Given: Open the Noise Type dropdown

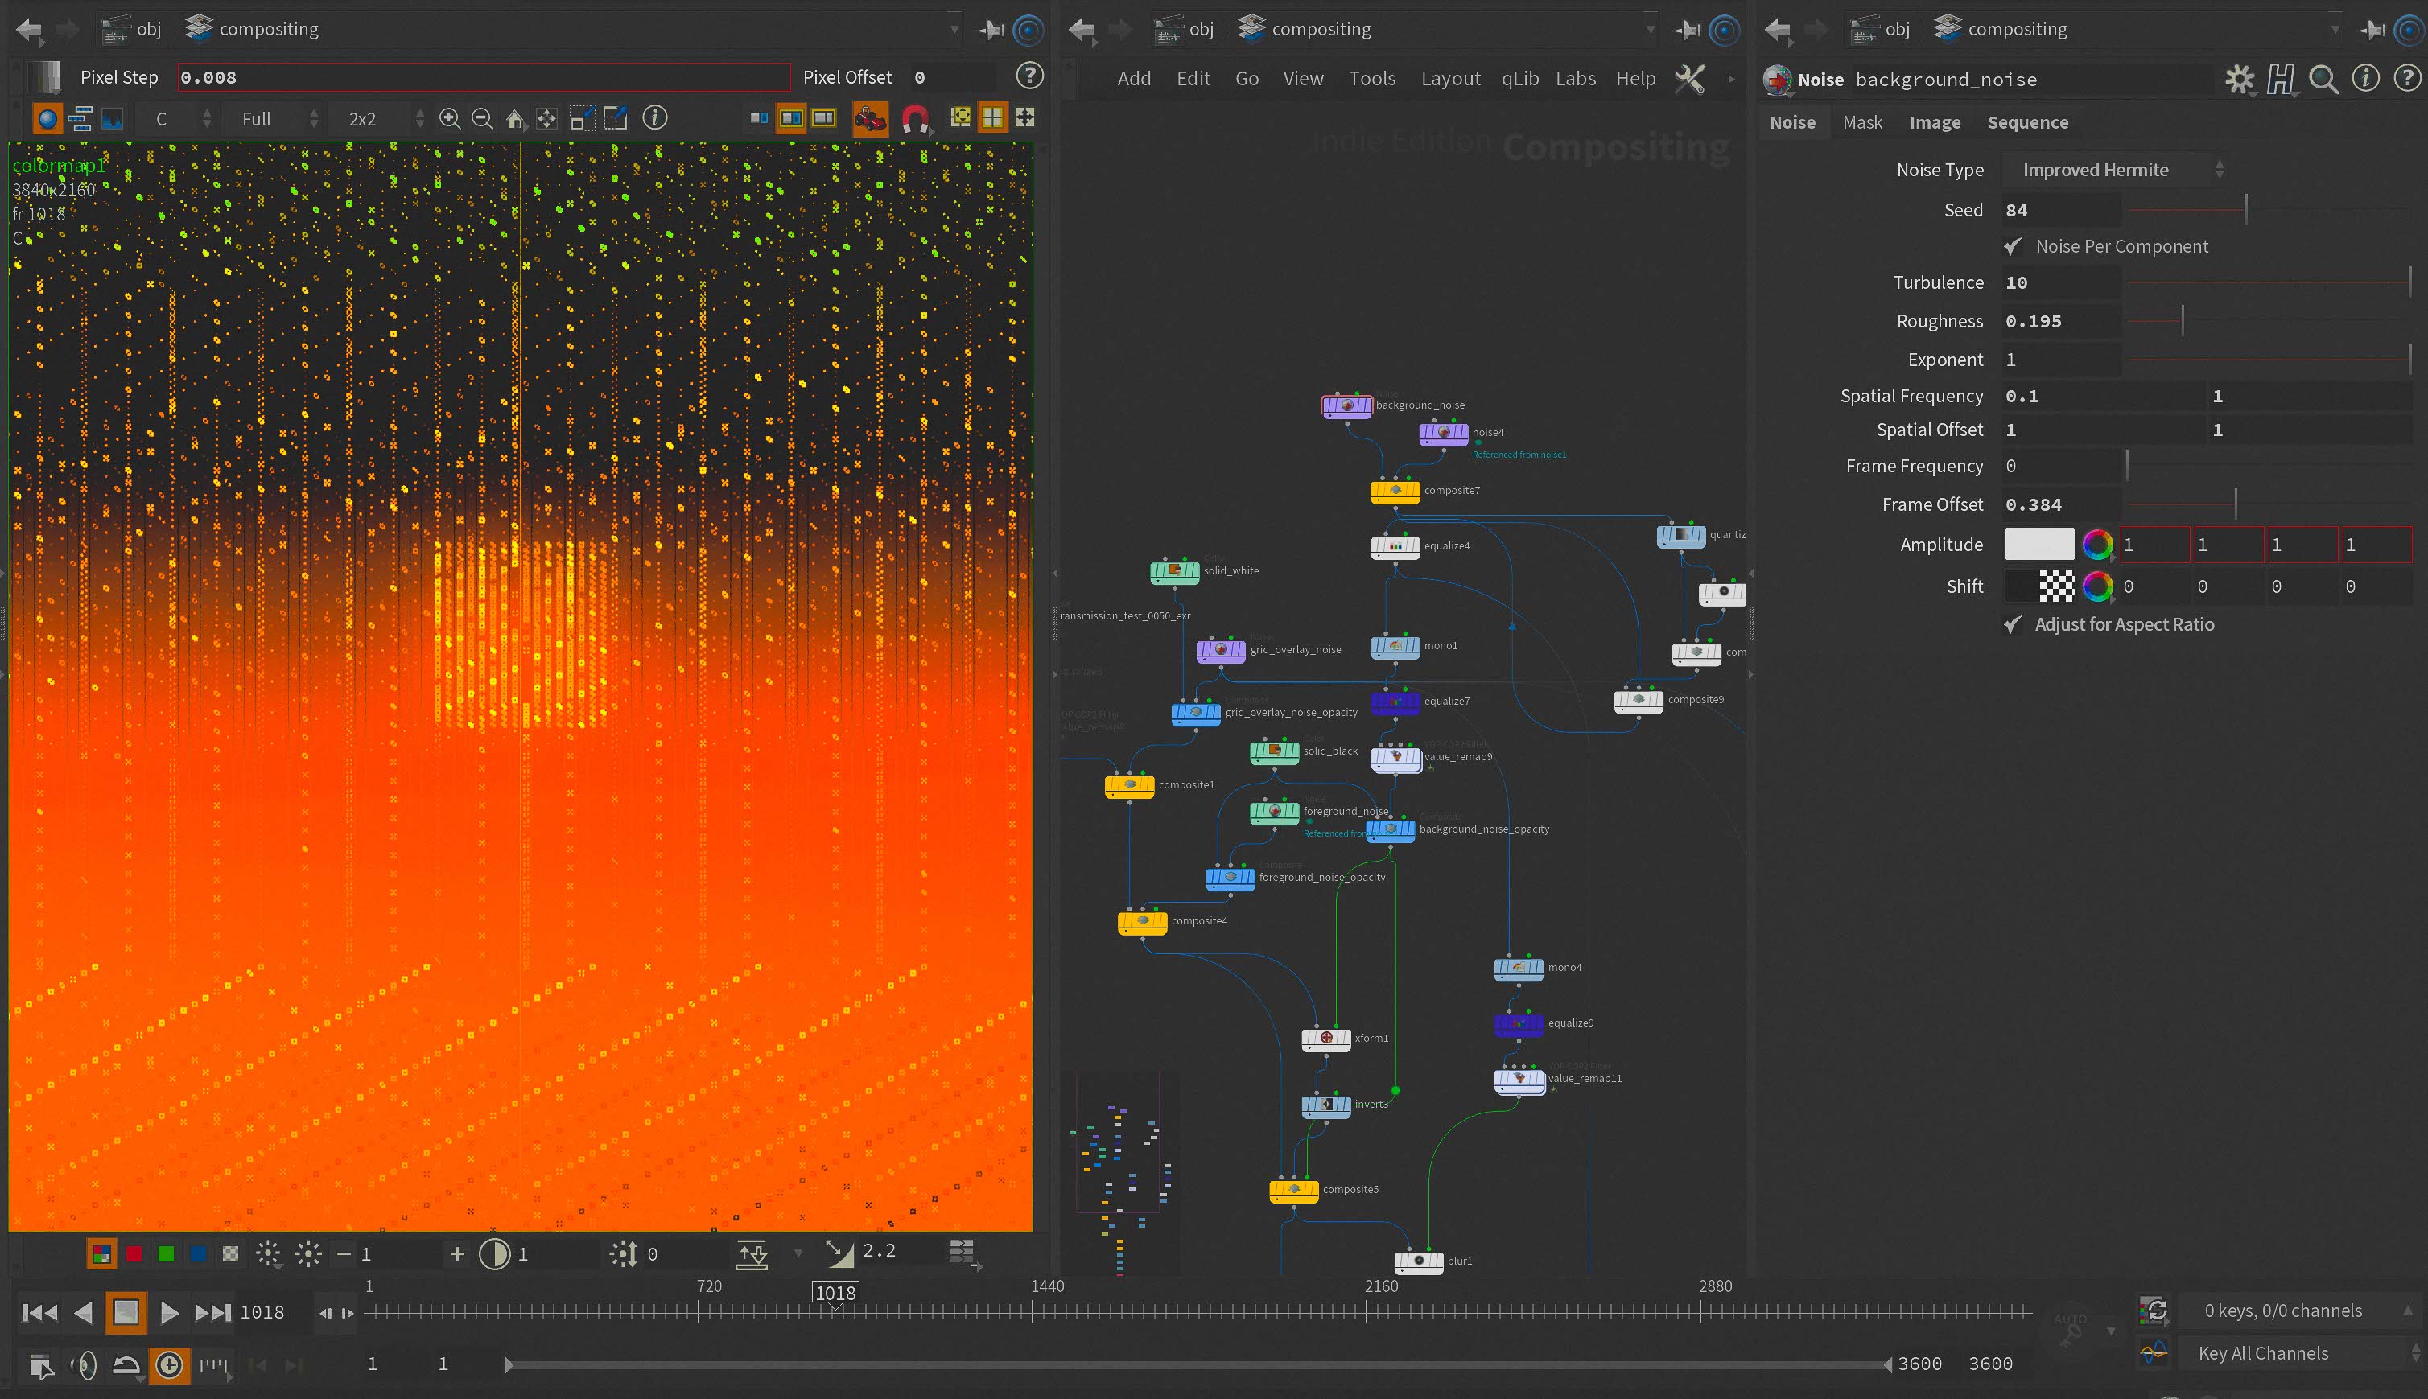Looking at the screenshot, I should coord(2115,170).
